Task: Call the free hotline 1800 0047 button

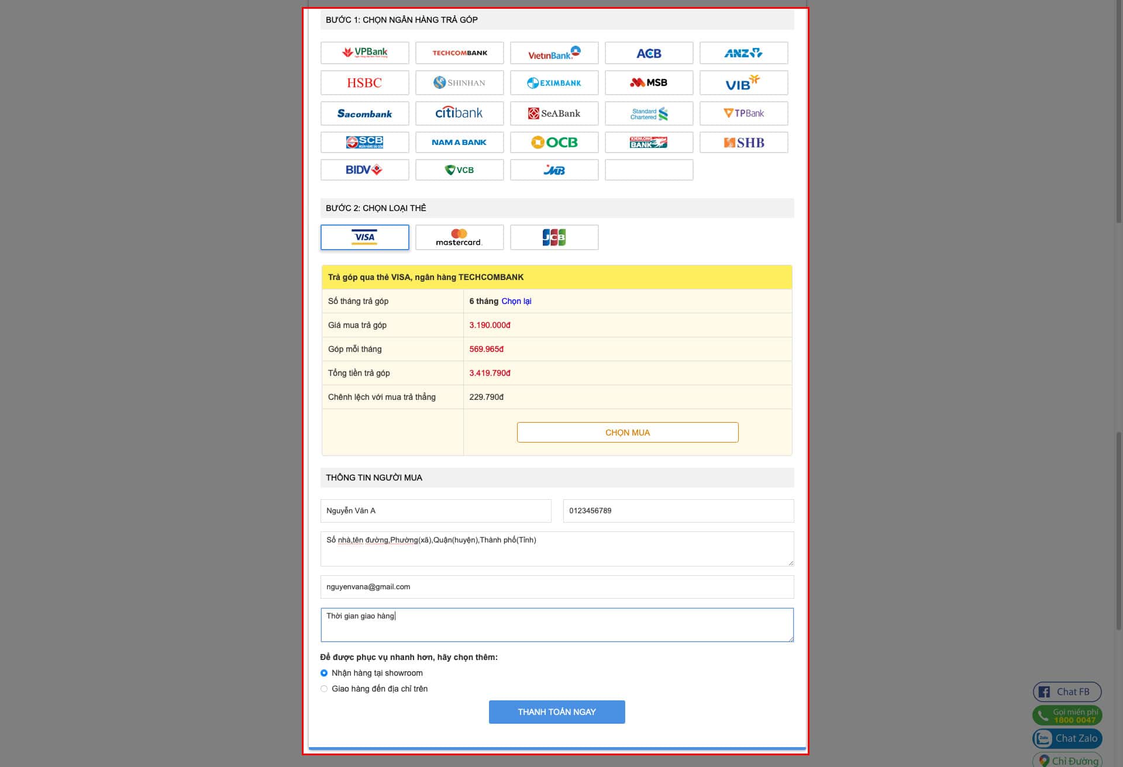Action: click(x=1067, y=715)
